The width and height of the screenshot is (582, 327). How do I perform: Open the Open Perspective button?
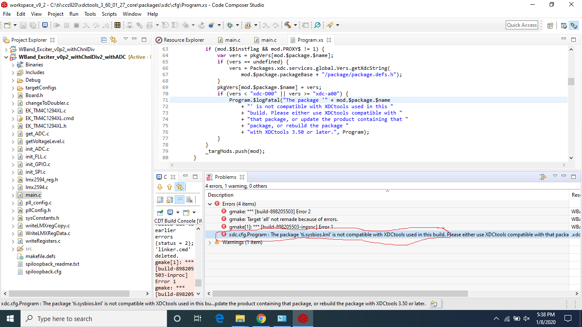[x=550, y=25]
